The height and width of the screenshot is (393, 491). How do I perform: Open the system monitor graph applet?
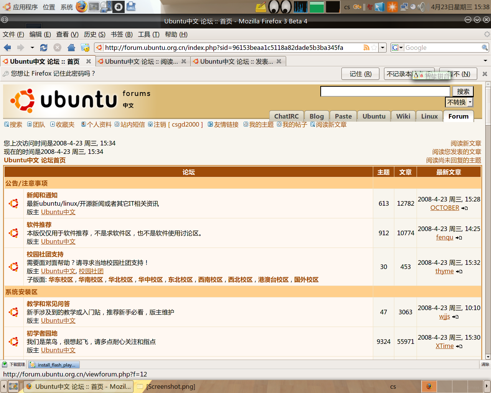tap(301, 7)
